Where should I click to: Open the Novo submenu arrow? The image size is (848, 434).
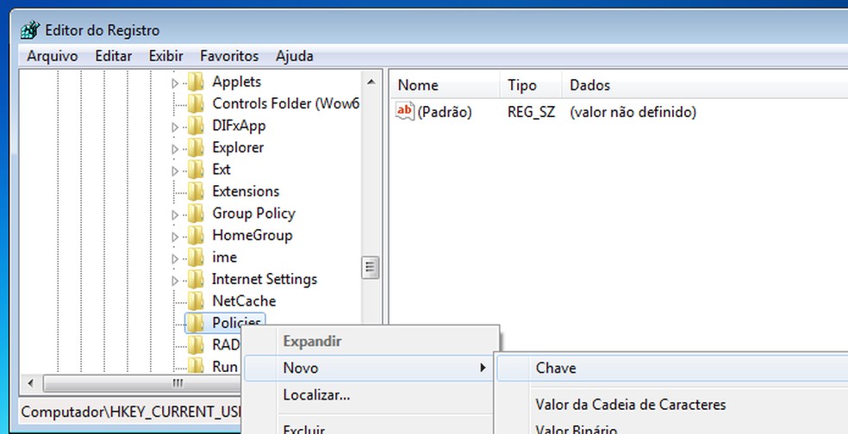(x=483, y=369)
